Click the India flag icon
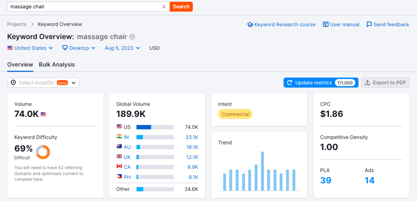Screen dimensions: 417x201 119,137
